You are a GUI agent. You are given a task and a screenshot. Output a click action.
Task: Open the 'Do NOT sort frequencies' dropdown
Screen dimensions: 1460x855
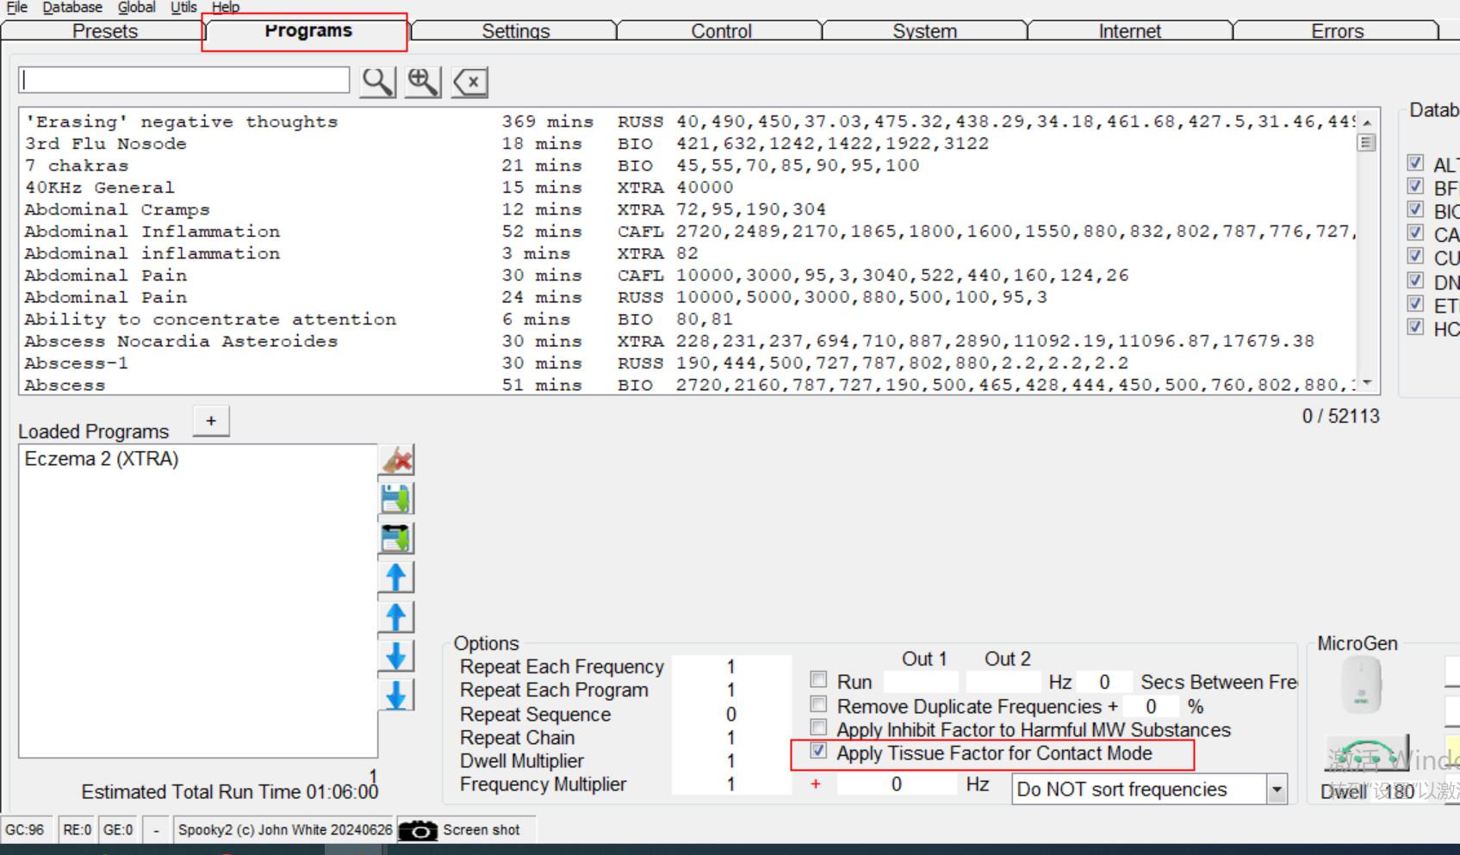[x=1277, y=790]
